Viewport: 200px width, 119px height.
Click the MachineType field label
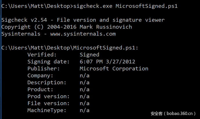pyautogui.click(x=47, y=110)
